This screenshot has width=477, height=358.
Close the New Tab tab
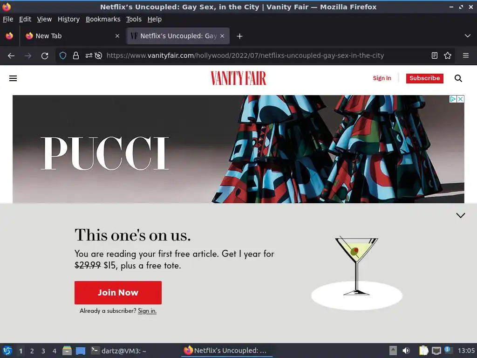pos(117,36)
